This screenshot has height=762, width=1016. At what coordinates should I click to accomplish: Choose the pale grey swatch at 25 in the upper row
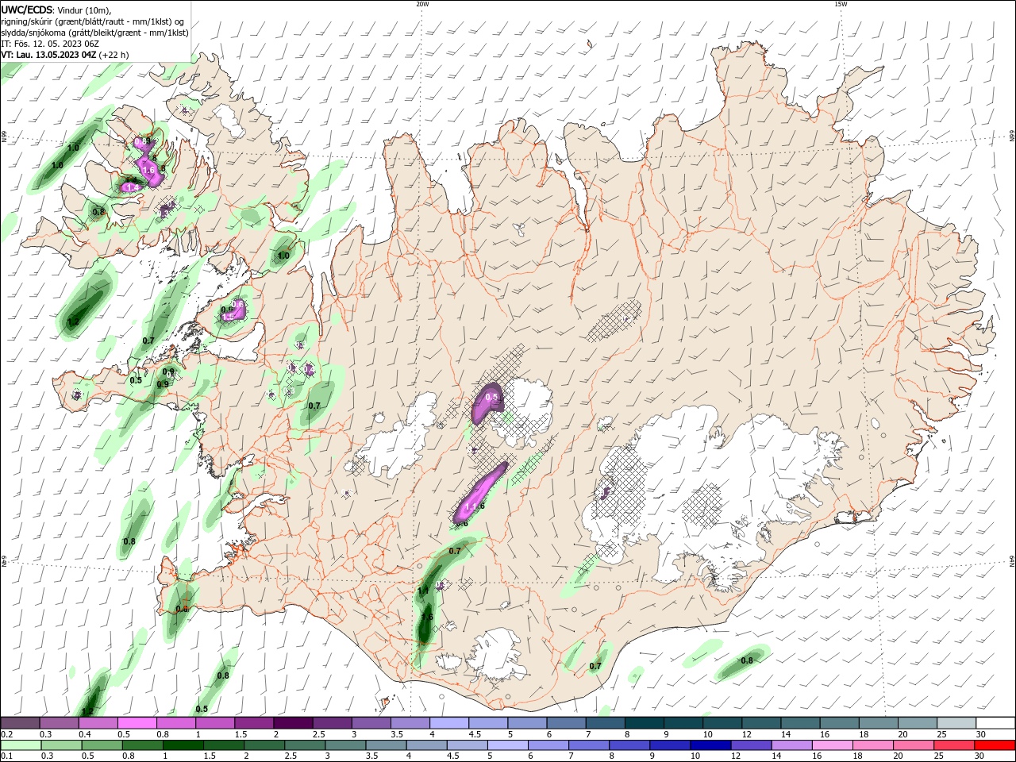[x=956, y=722]
